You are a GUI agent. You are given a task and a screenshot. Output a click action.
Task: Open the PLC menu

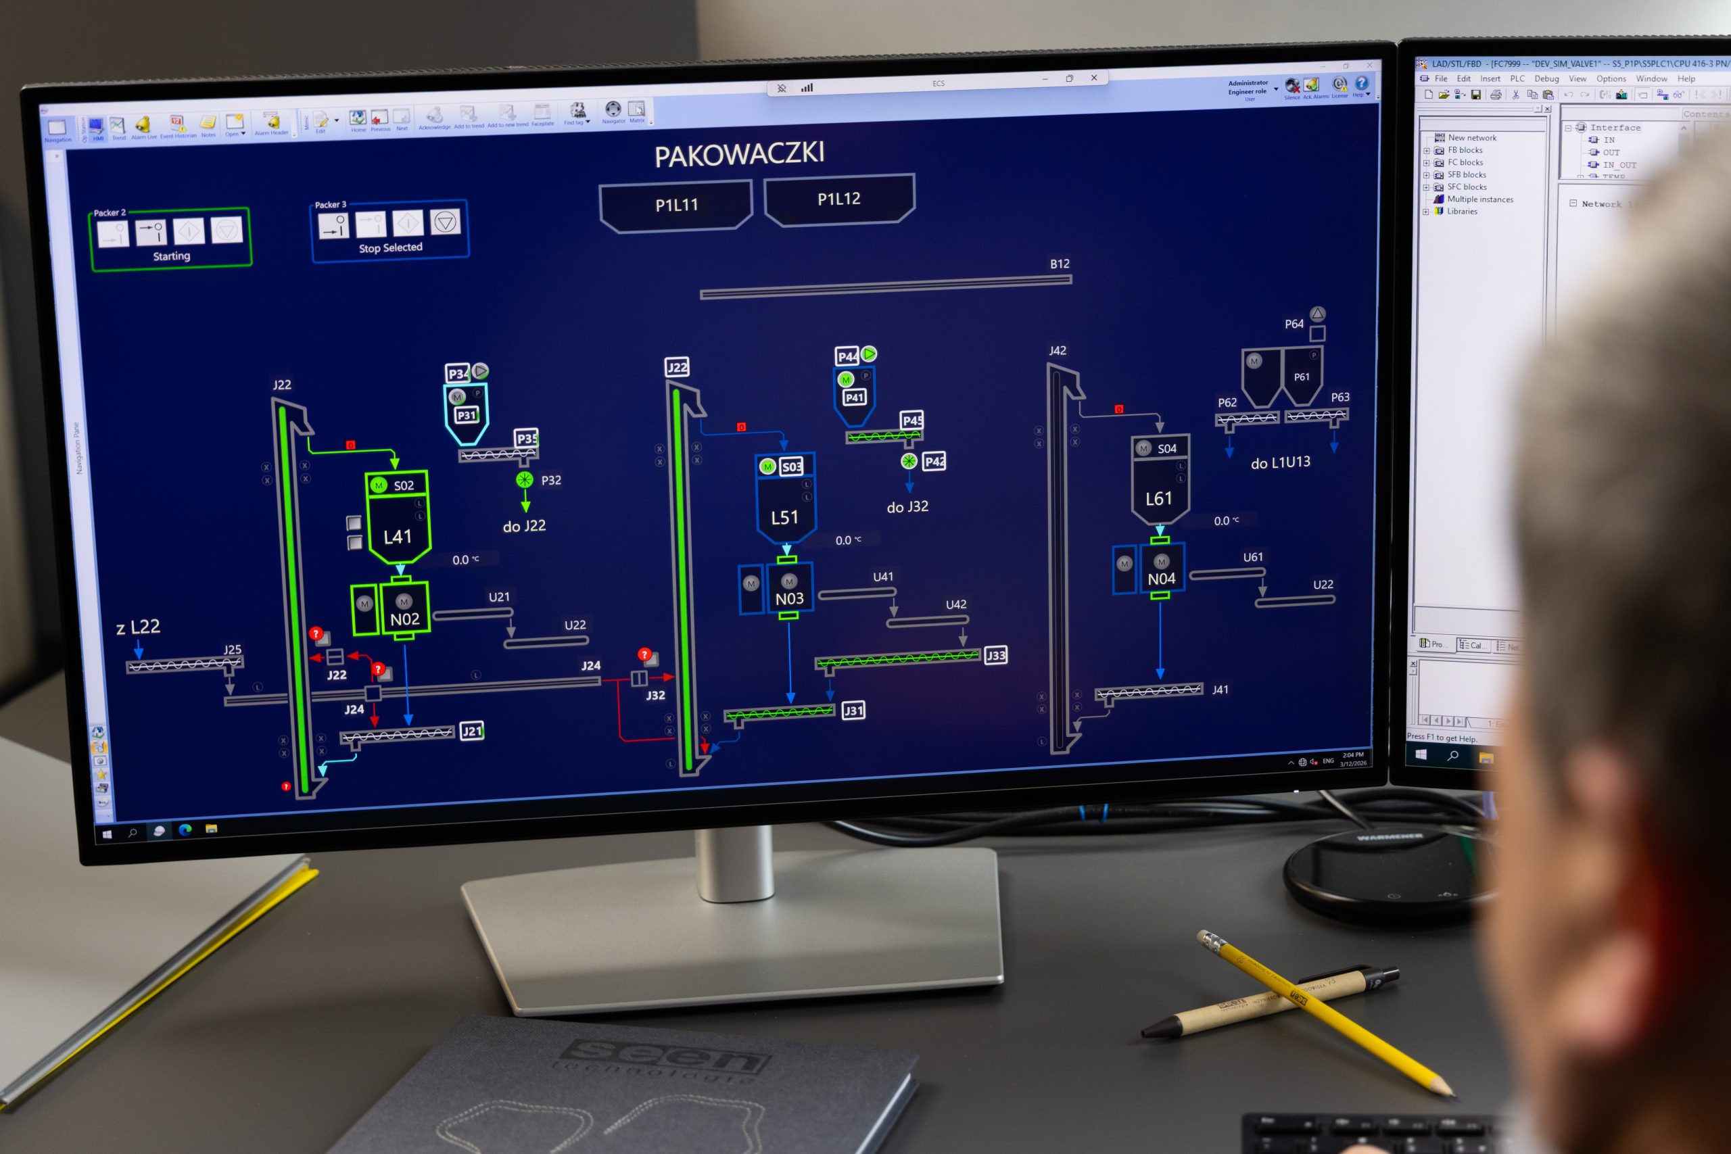[x=1517, y=78]
